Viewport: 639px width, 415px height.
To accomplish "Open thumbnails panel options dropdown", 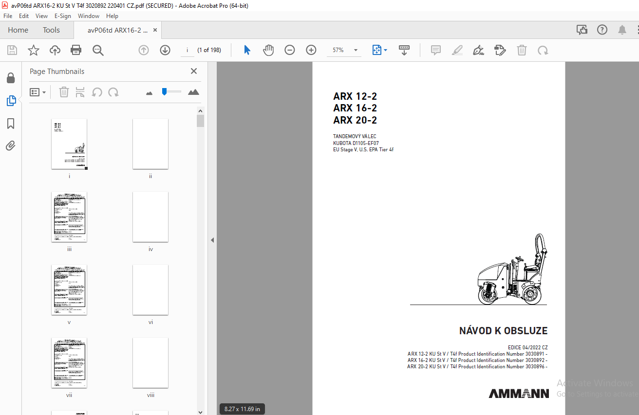I will [38, 92].
